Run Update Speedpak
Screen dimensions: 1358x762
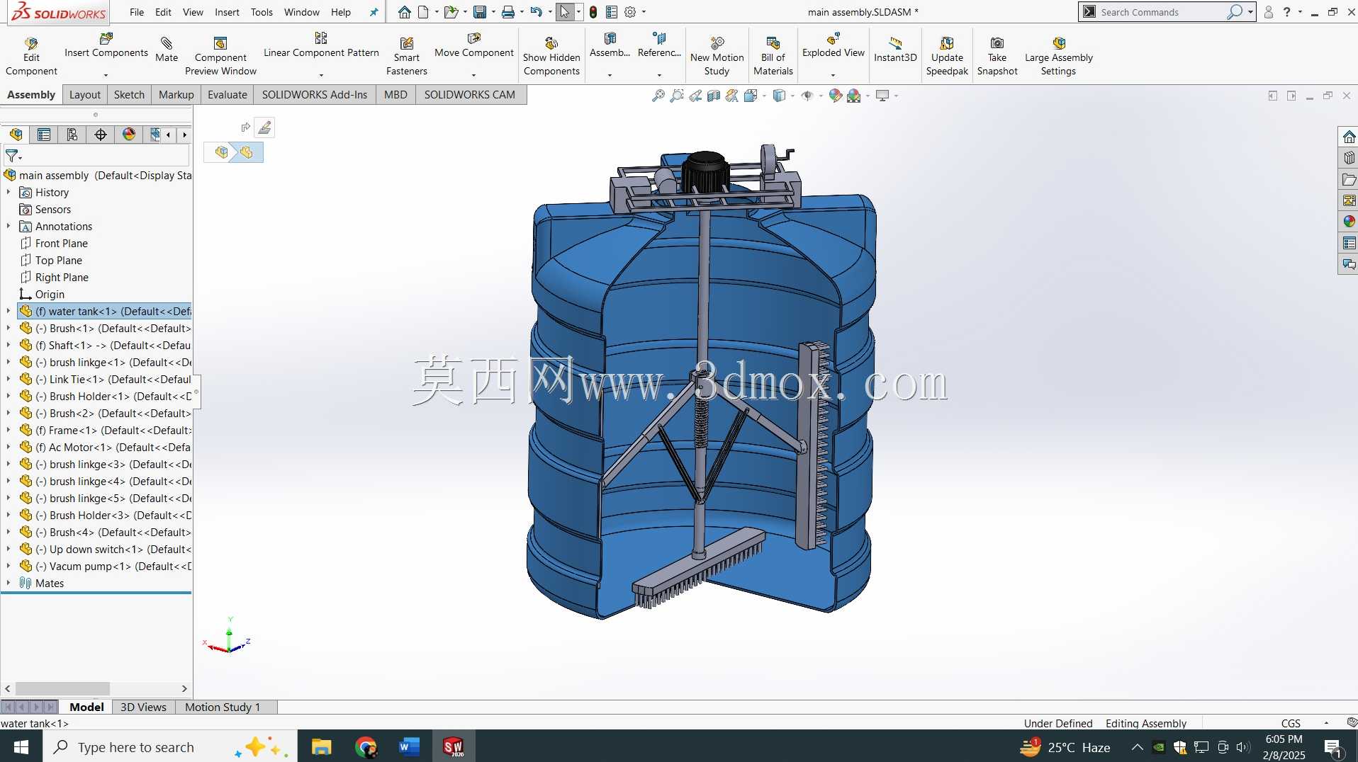[x=947, y=55]
